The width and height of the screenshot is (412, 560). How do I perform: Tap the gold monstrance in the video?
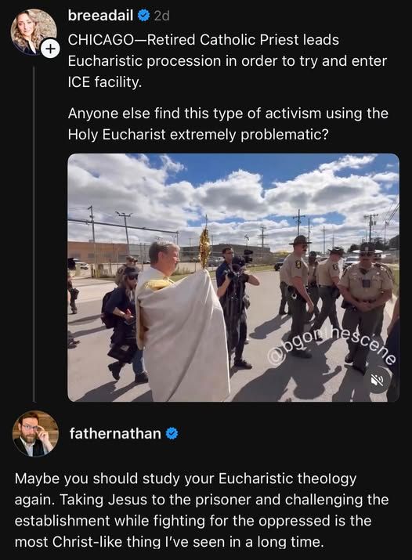(x=204, y=247)
